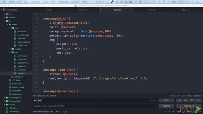
Task: Click the index.html file icon
Action: pos(10,91)
